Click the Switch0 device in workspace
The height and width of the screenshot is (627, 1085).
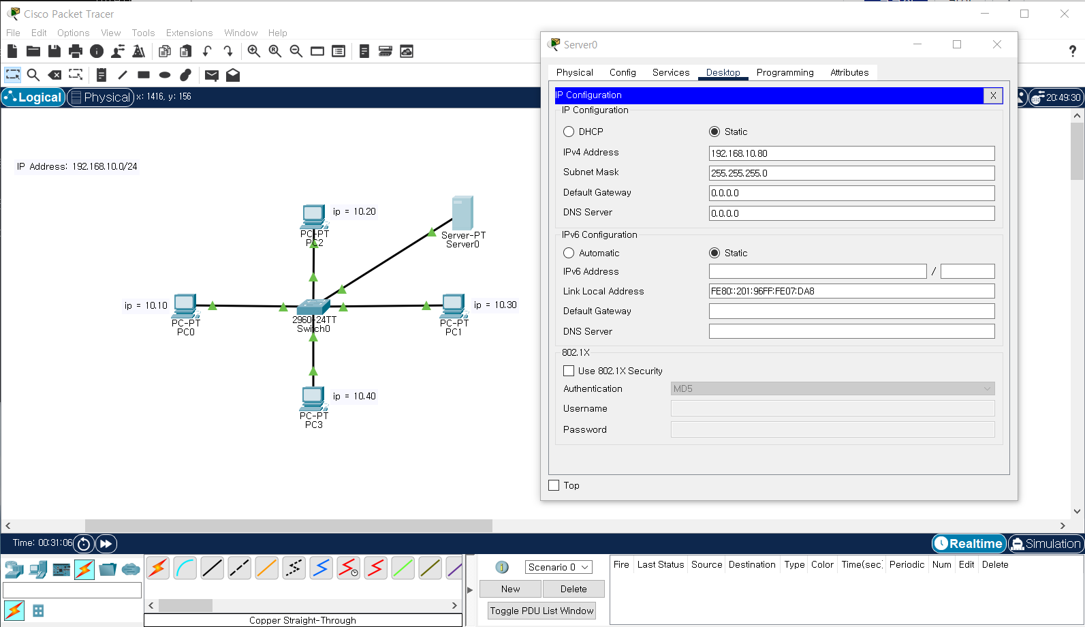pyautogui.click(x=313, y=307)
